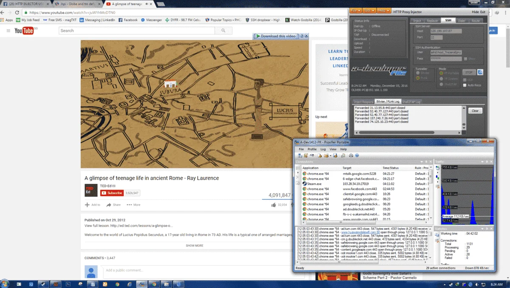Image resolution: width=510 pixels, height=288 pixels.
Task: Open Help dropdown in HTTP Proxy Injector
Action: point(384,10)
